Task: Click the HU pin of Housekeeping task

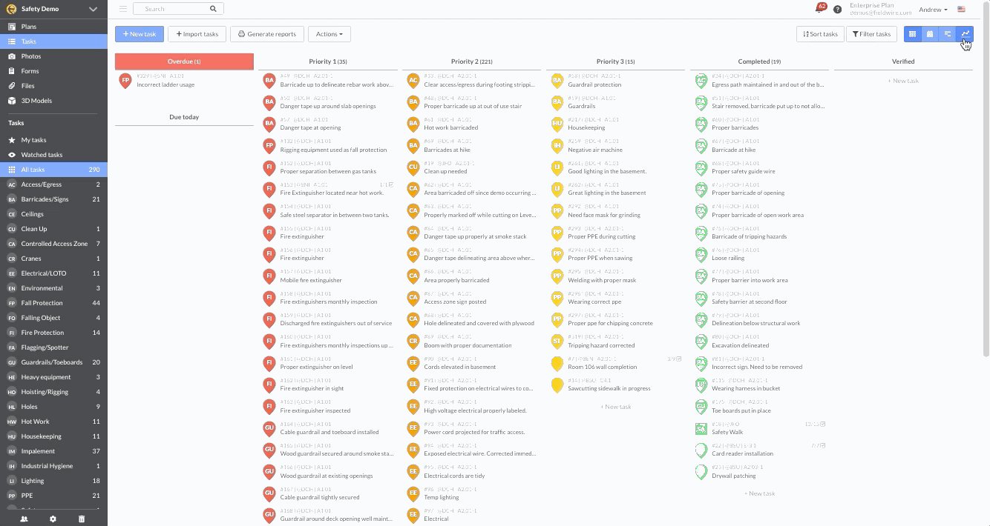Action: click(x=557, y=124)
